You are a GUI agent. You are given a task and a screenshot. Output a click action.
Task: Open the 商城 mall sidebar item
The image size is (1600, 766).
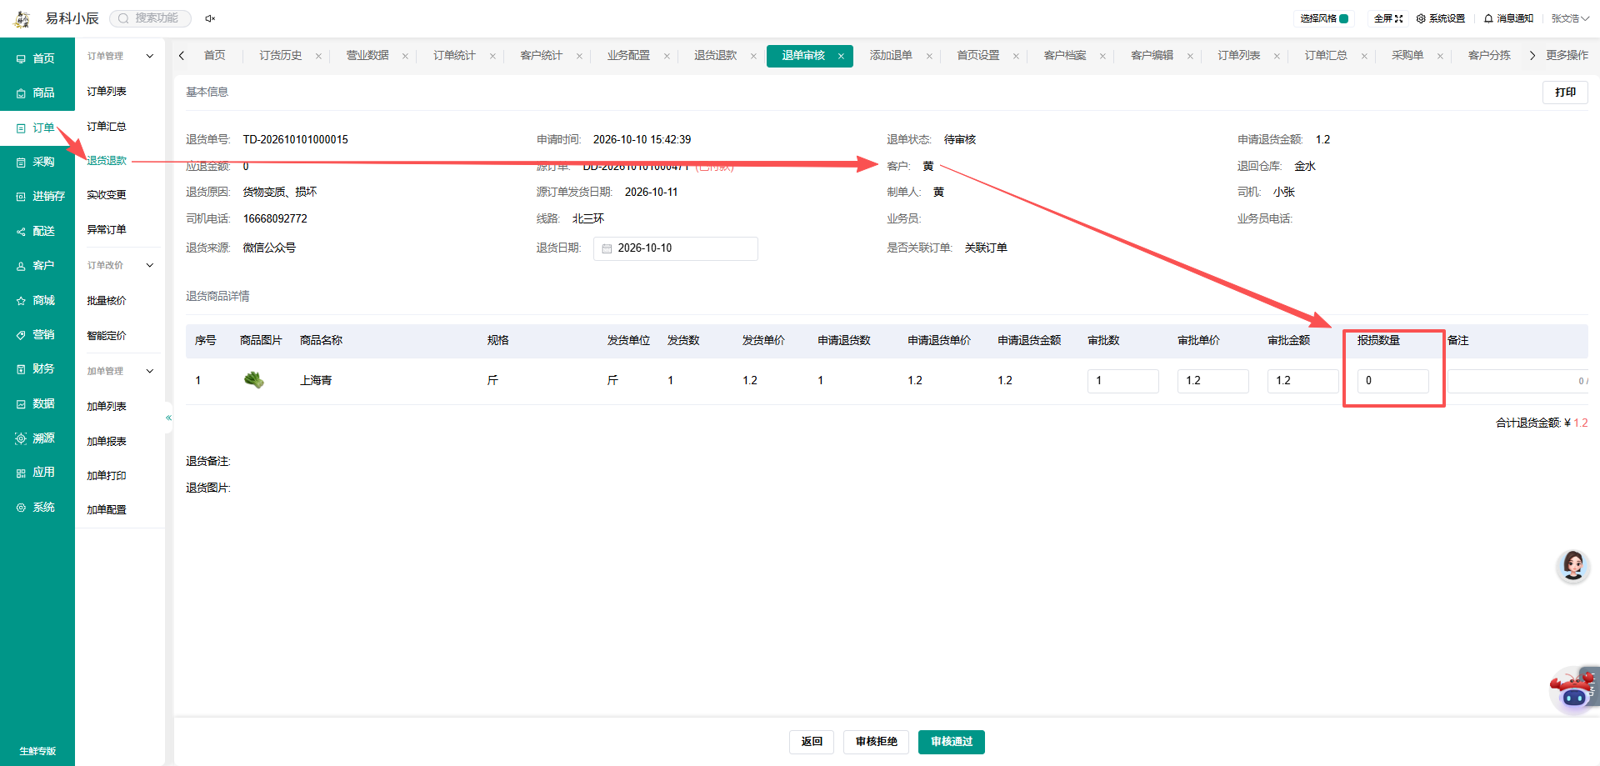[x=36, y=300]
